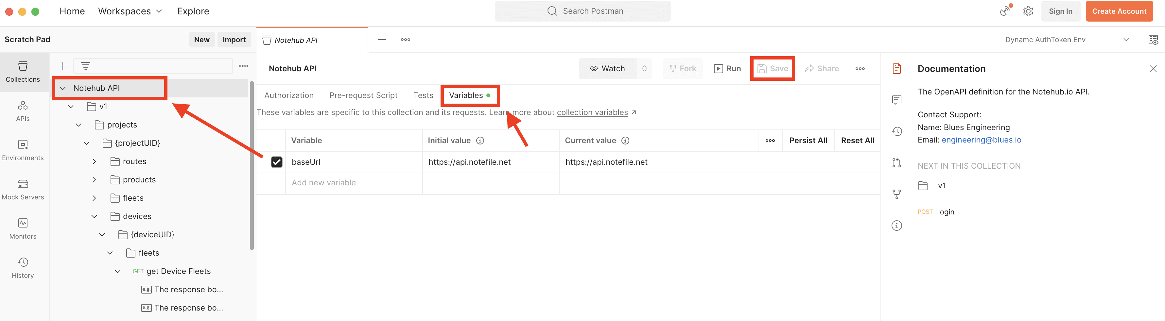Click the Import button
Image resolution: width=1165 pixels, height=321 pixels.
[x=234, y=40]
